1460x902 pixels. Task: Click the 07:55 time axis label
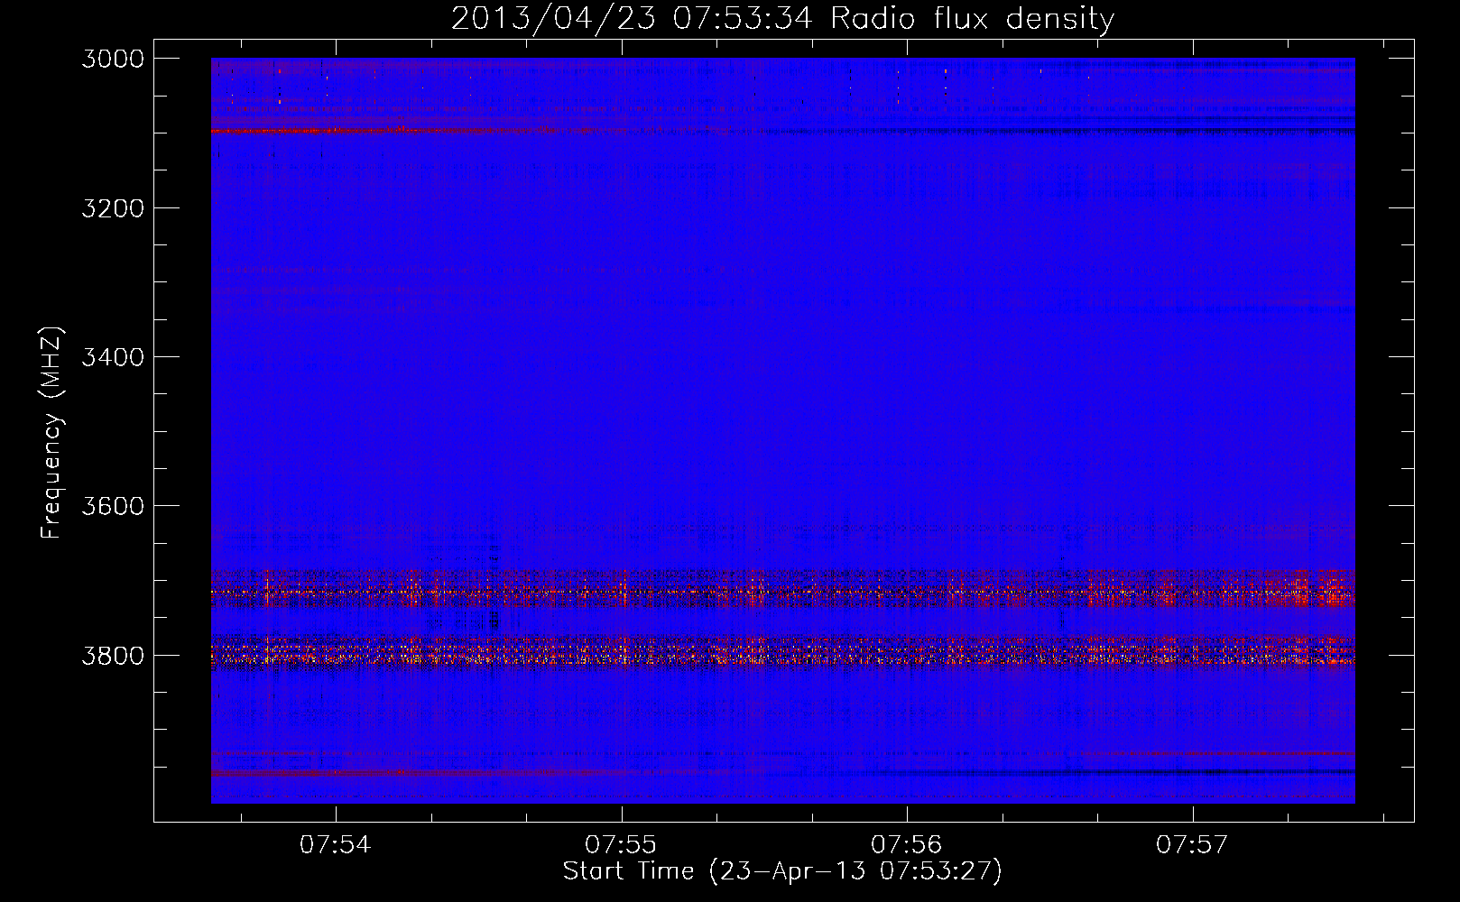click(x=621, y=845)
